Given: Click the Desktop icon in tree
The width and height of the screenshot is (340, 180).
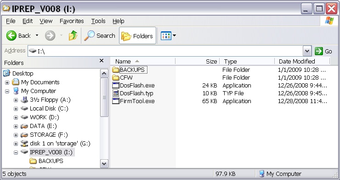Looking at the screenshot, I should click(7, 73).
